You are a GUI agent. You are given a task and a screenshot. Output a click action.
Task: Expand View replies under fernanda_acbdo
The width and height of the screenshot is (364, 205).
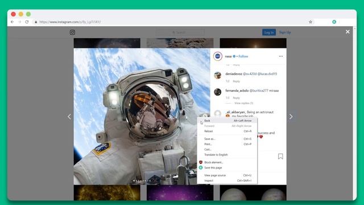(244, 103)
